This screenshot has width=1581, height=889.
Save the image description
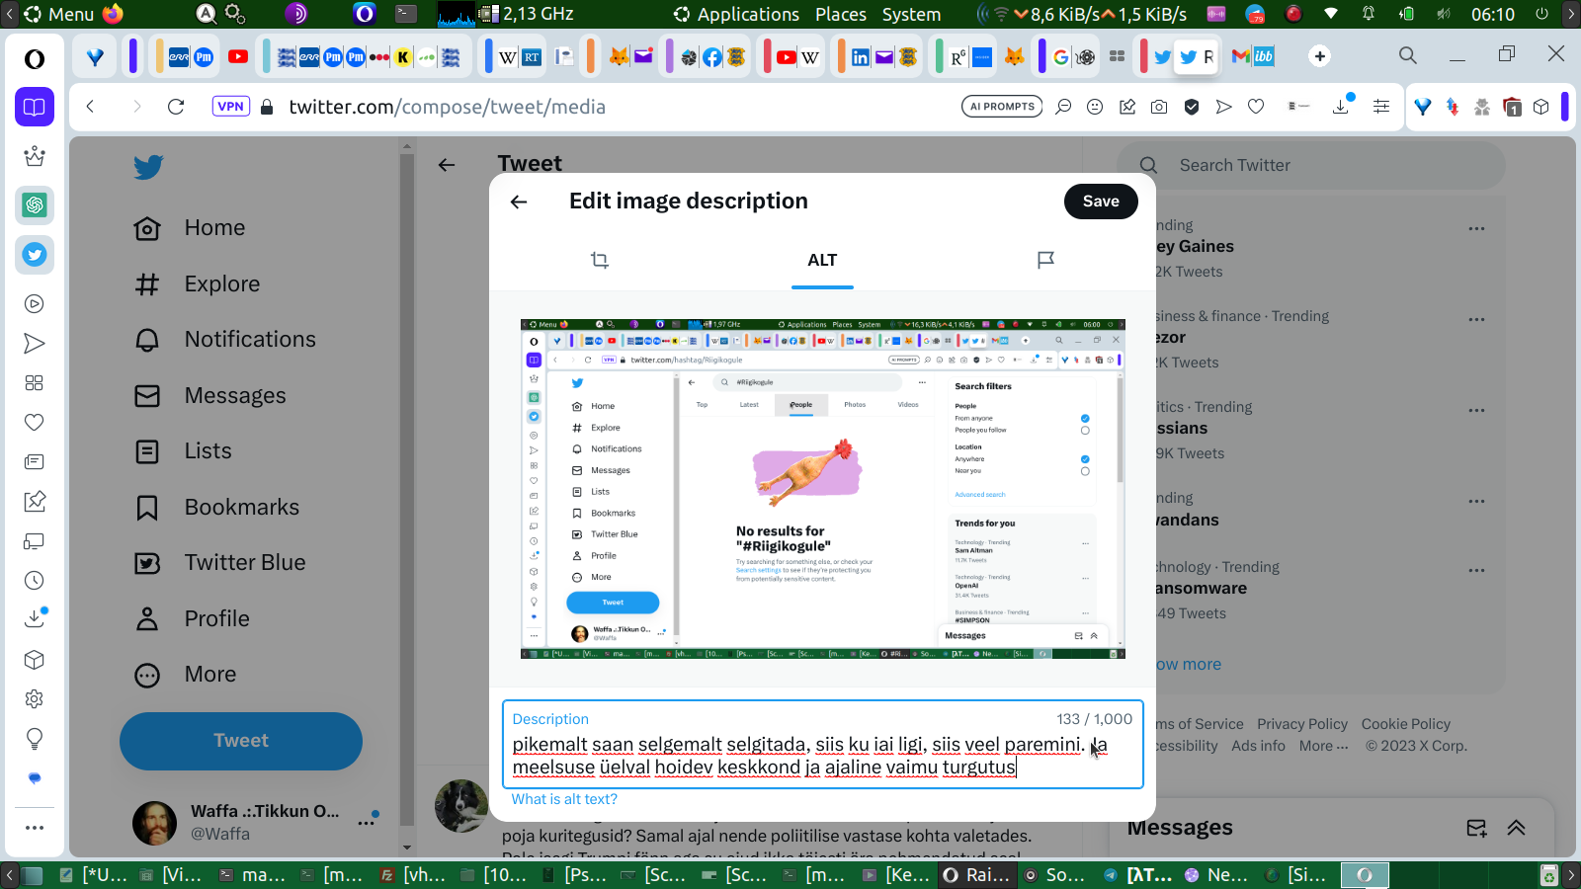[x=1101, y=202]
